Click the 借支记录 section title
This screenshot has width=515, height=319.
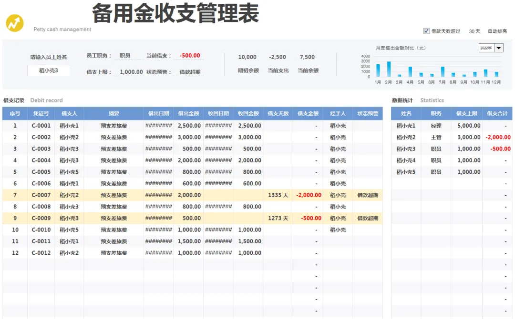(x=14, y=100)
